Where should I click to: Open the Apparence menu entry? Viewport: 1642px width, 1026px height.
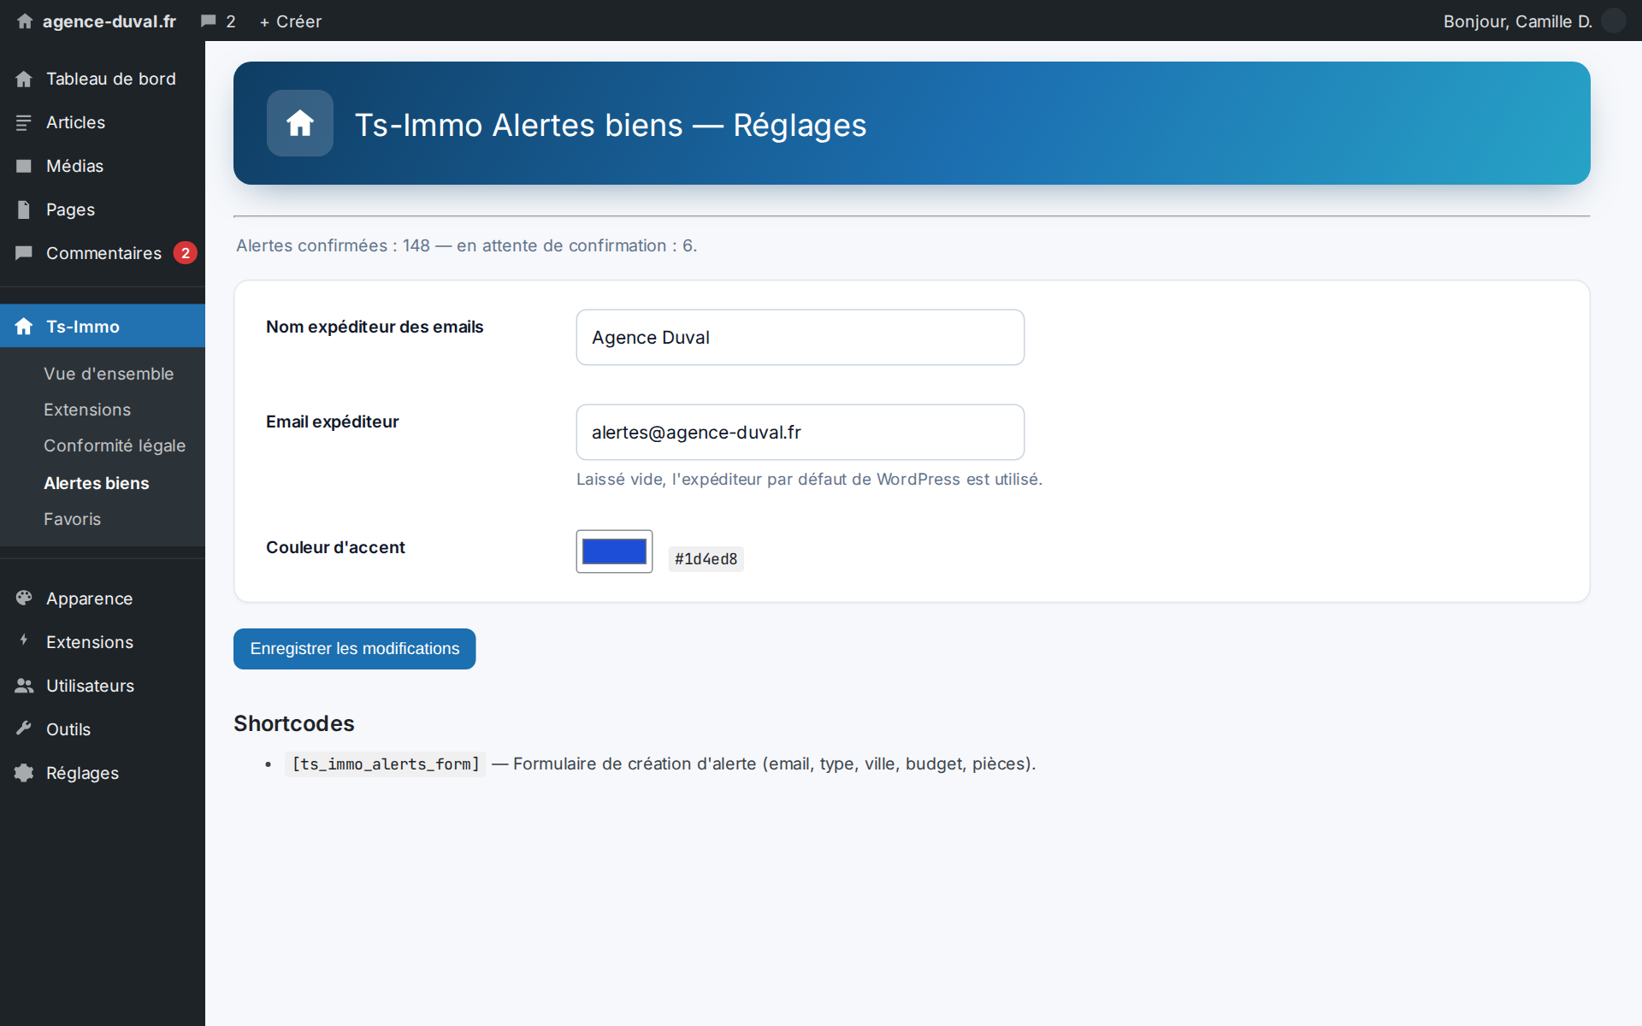[x=103, y=598]
